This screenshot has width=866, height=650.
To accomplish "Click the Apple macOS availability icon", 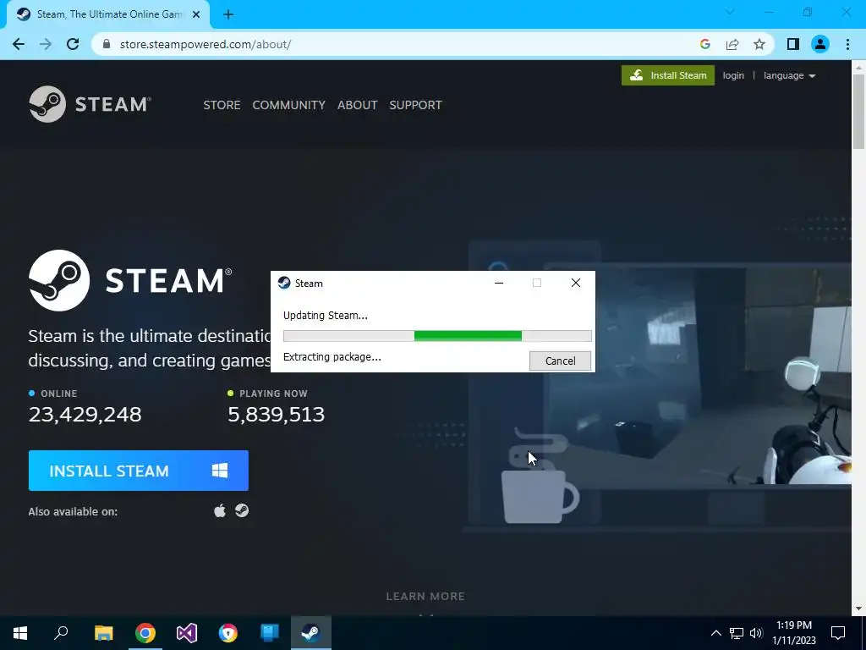I will pyautogui.click(x=220, y=510).
